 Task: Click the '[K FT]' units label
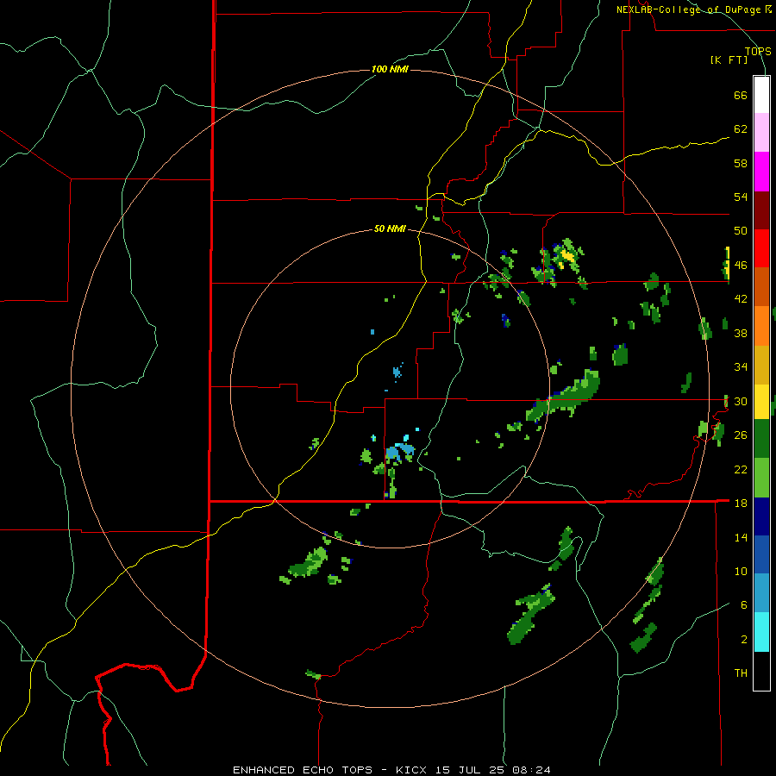[x=729, y=59]
